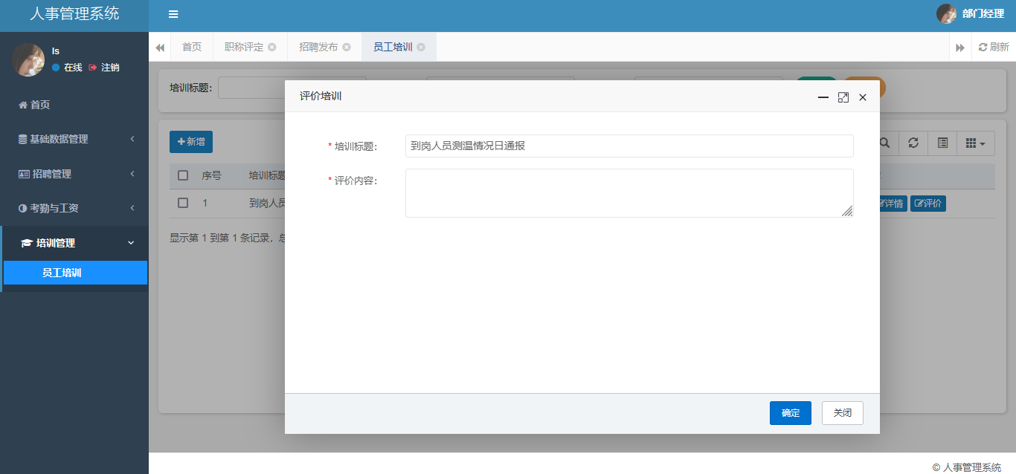The width and height of the screenshot is (1016, 474).
Task: Click the 注销 logout link
Action: point(105,68)
